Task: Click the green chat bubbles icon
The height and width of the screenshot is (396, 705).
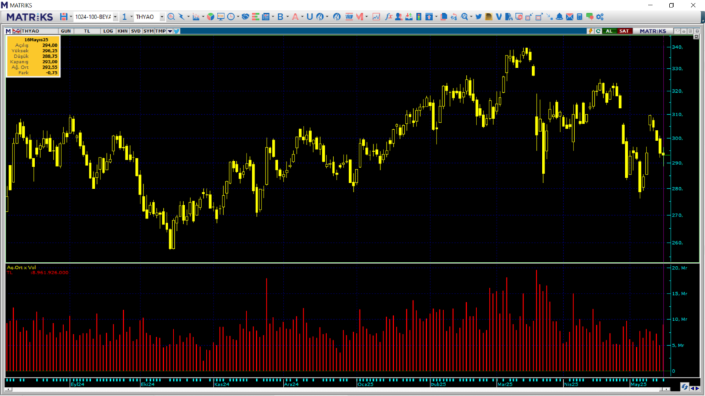Action: click(x=589, y=16)
